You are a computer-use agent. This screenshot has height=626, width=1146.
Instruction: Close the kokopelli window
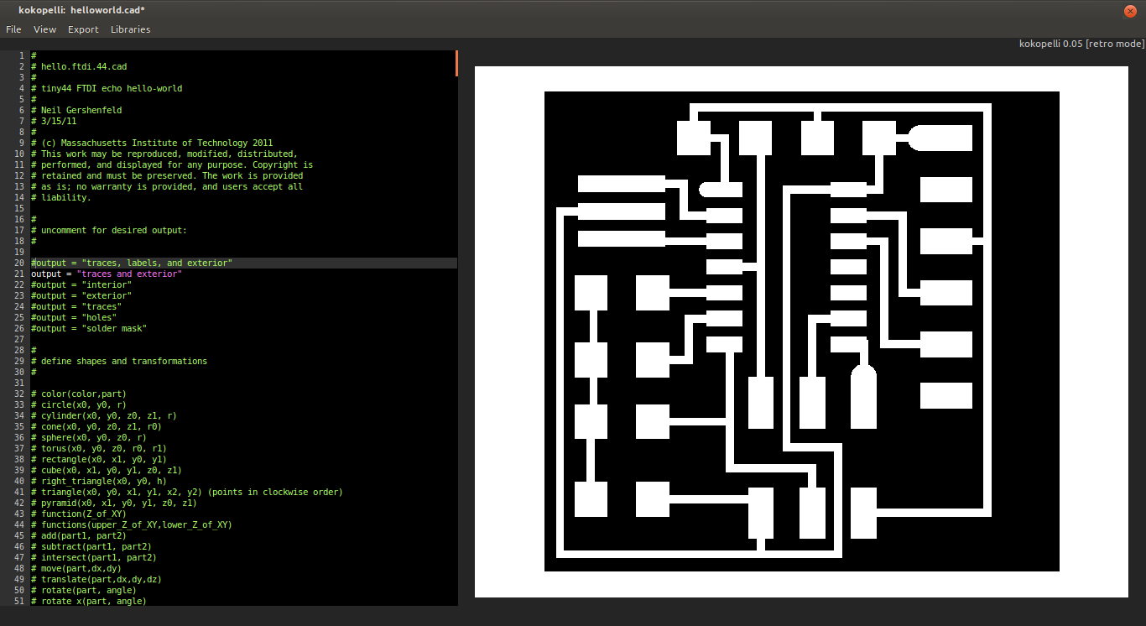pos(1131,10)
